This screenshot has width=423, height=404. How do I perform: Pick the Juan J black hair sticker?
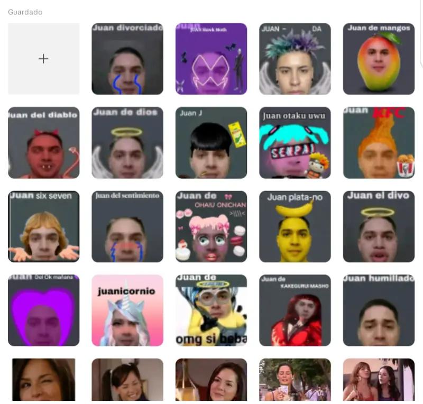click(211, 142)
